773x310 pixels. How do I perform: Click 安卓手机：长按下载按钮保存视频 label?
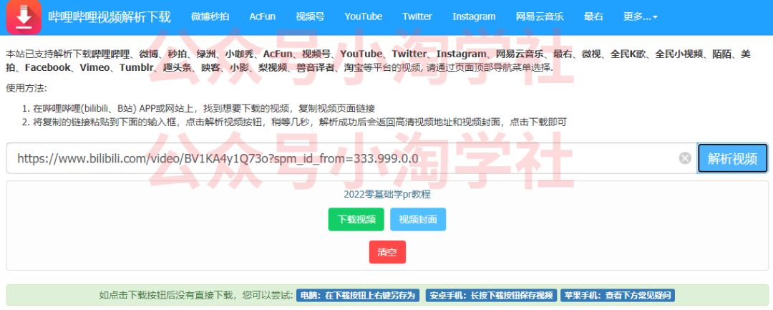pos(491,296)
